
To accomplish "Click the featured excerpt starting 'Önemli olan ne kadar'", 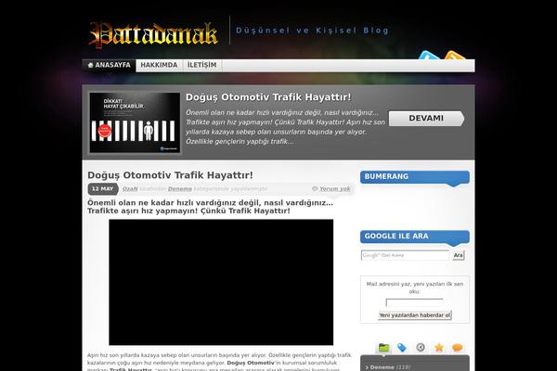I will (285, 127).
